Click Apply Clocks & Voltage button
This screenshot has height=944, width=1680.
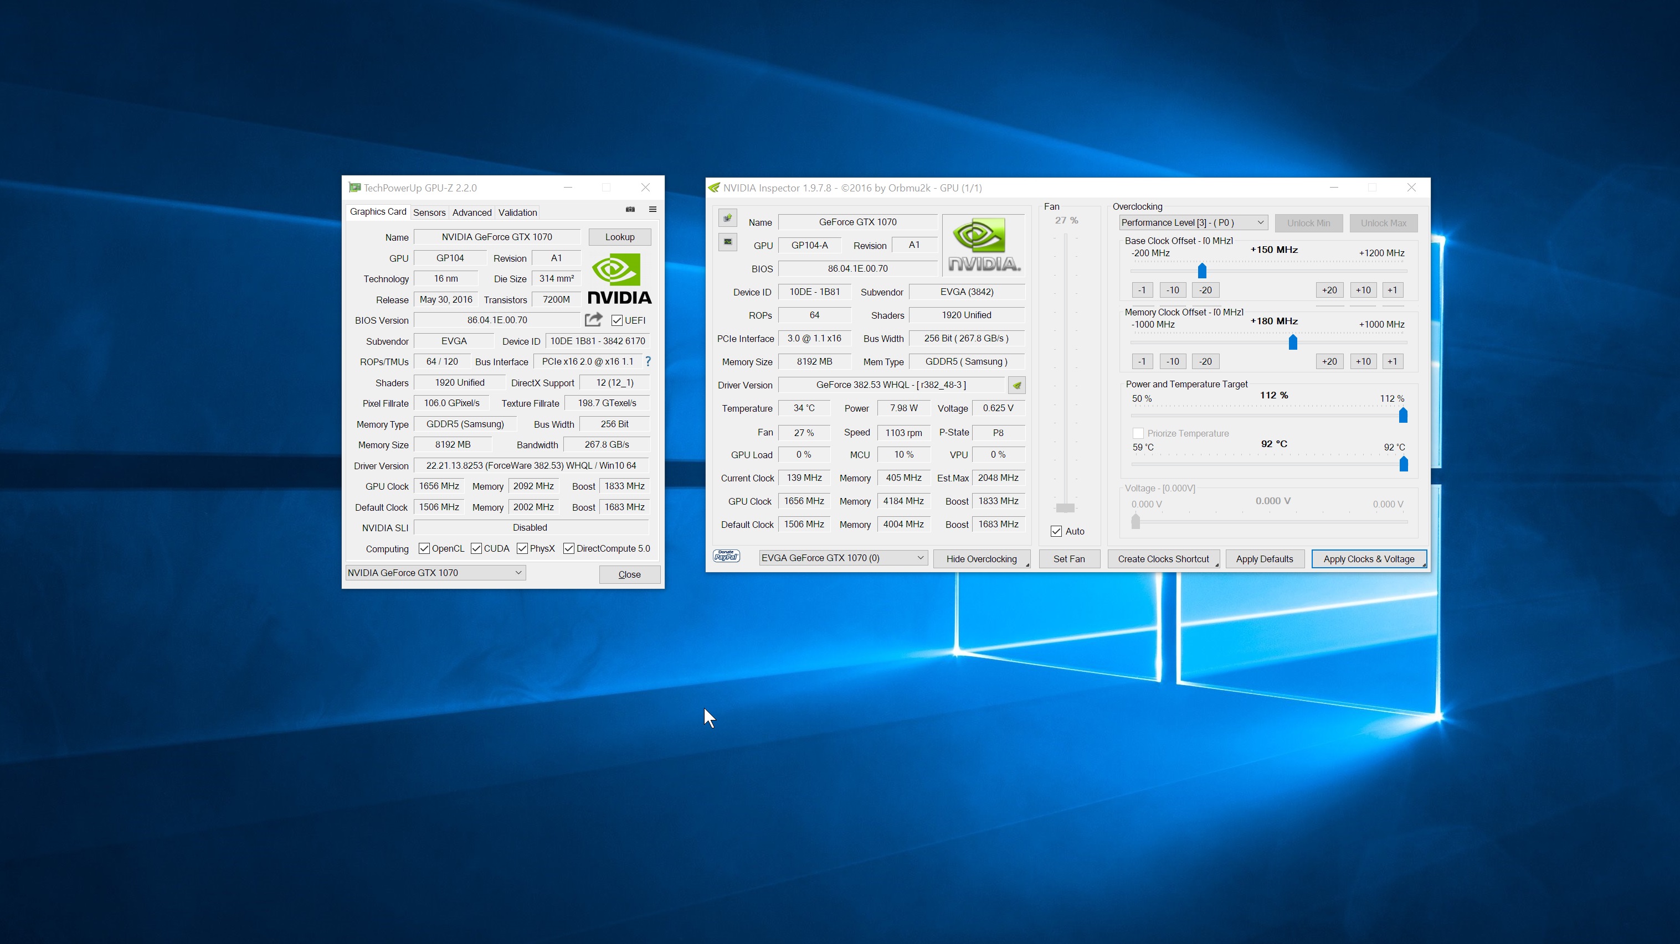point(1369,559)
